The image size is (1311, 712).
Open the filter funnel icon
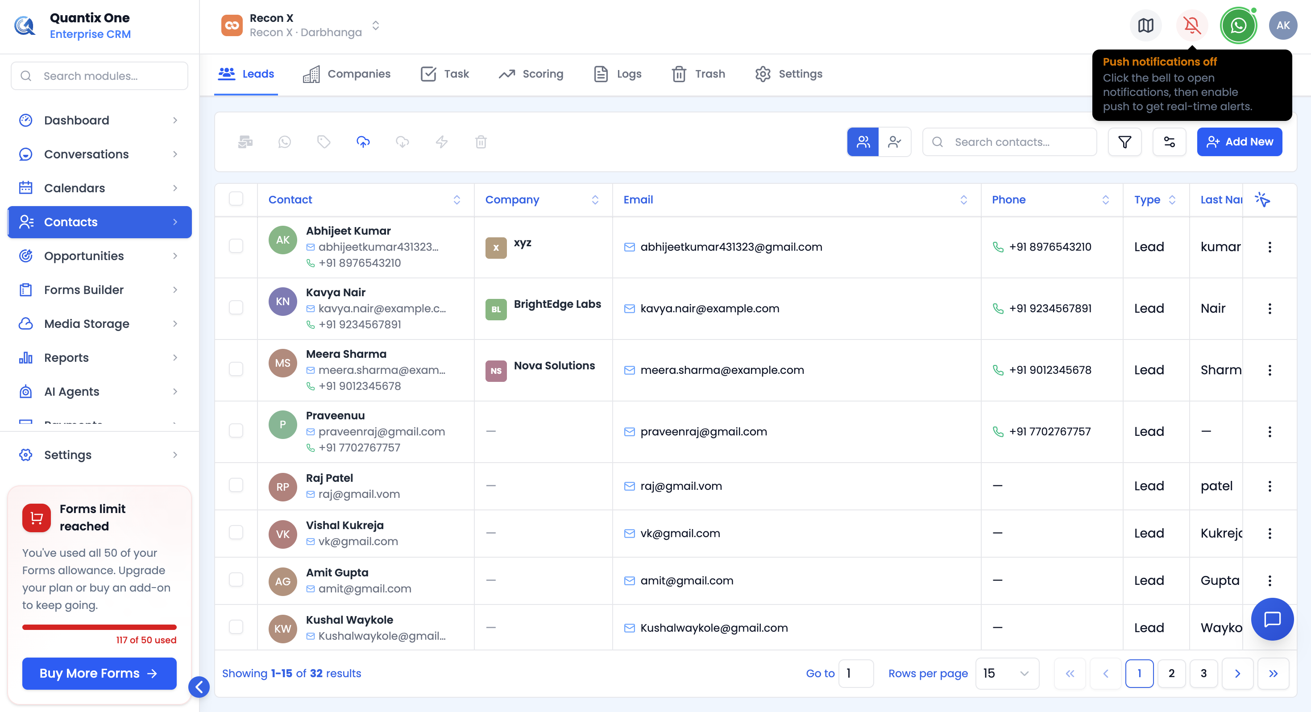[1125, 142]
